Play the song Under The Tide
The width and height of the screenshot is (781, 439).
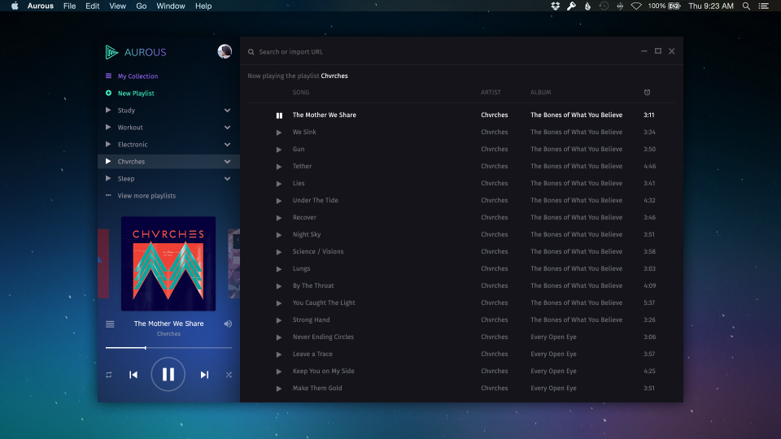pyautogui.click(x=279, y=201)
